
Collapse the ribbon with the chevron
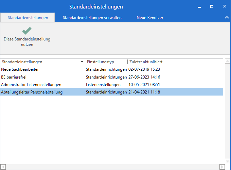227,18
